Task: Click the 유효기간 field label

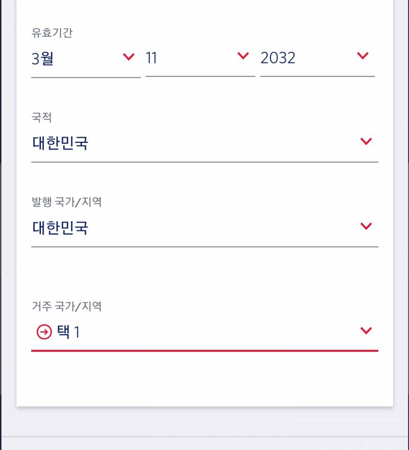Action: tap(52, 33)
